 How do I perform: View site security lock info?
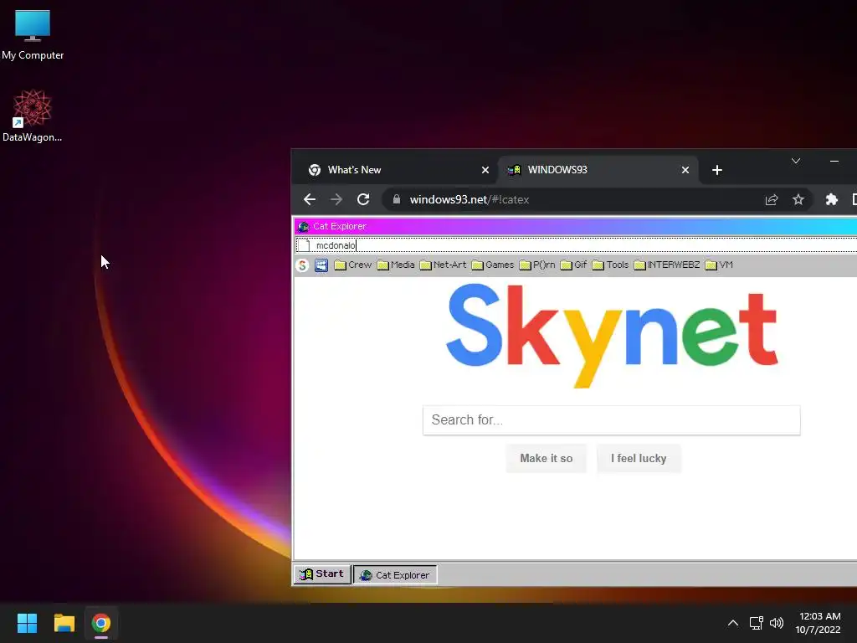point(397,199)
